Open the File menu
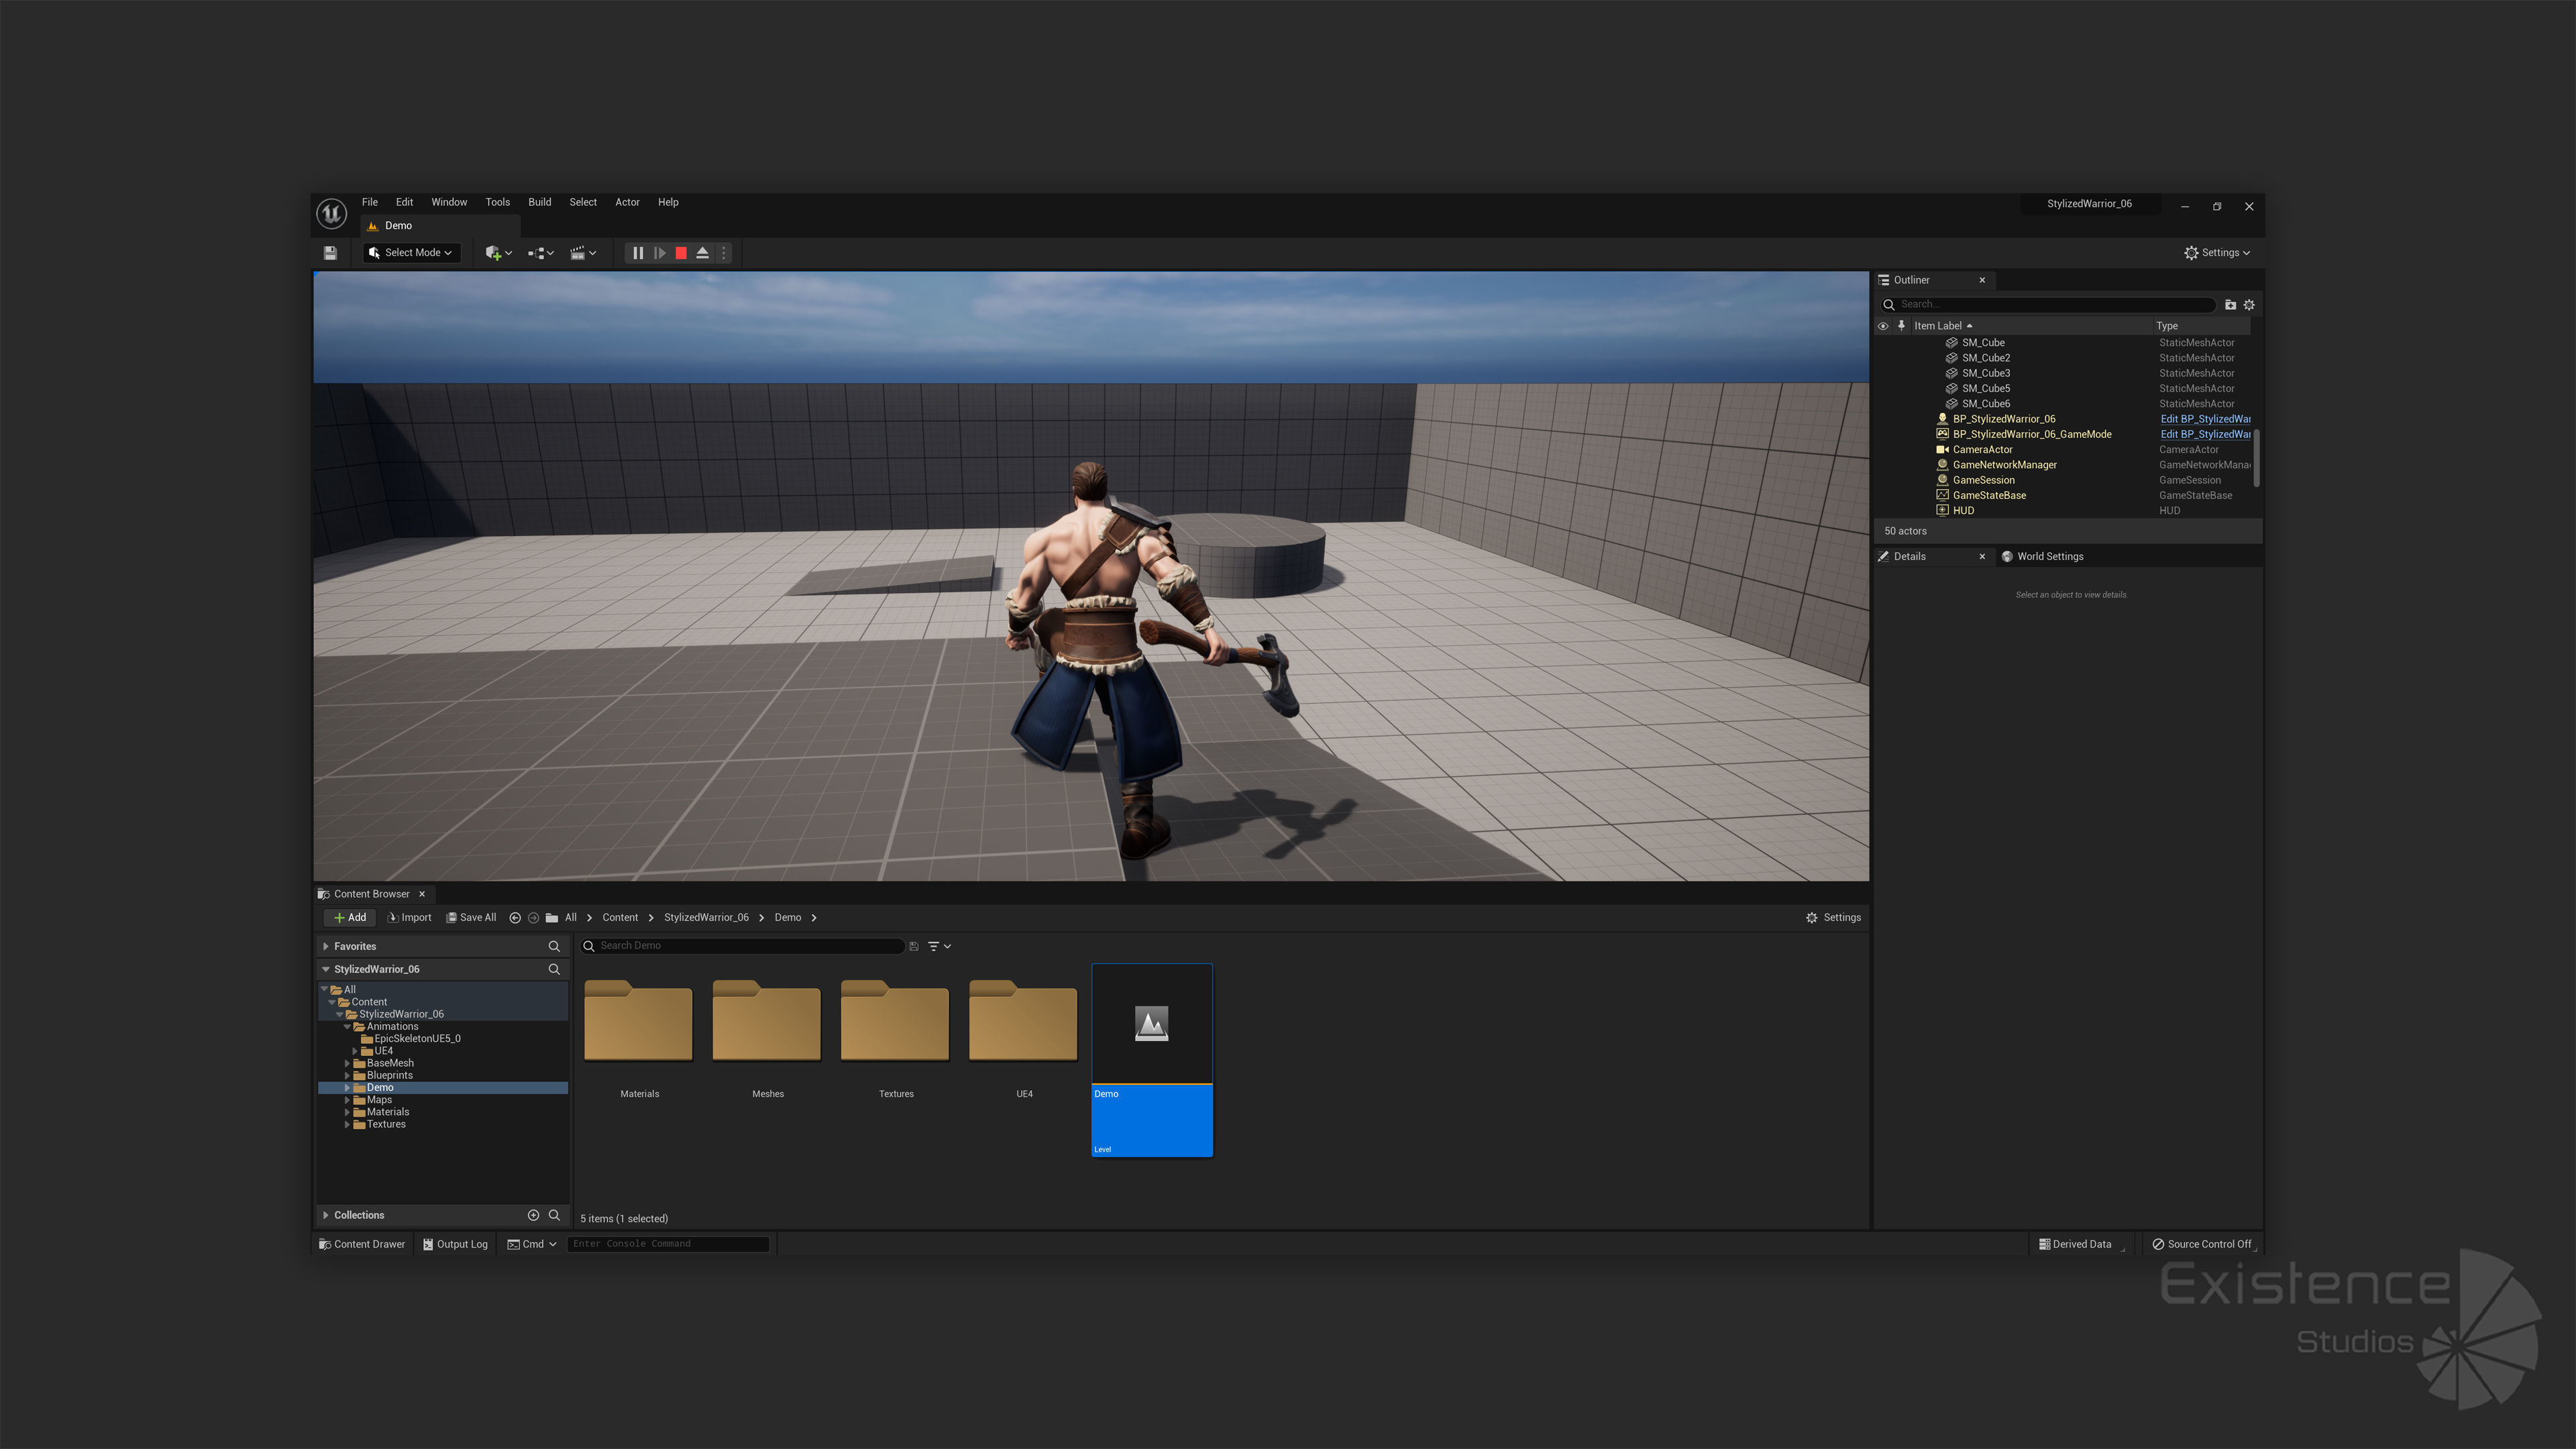 370,202
